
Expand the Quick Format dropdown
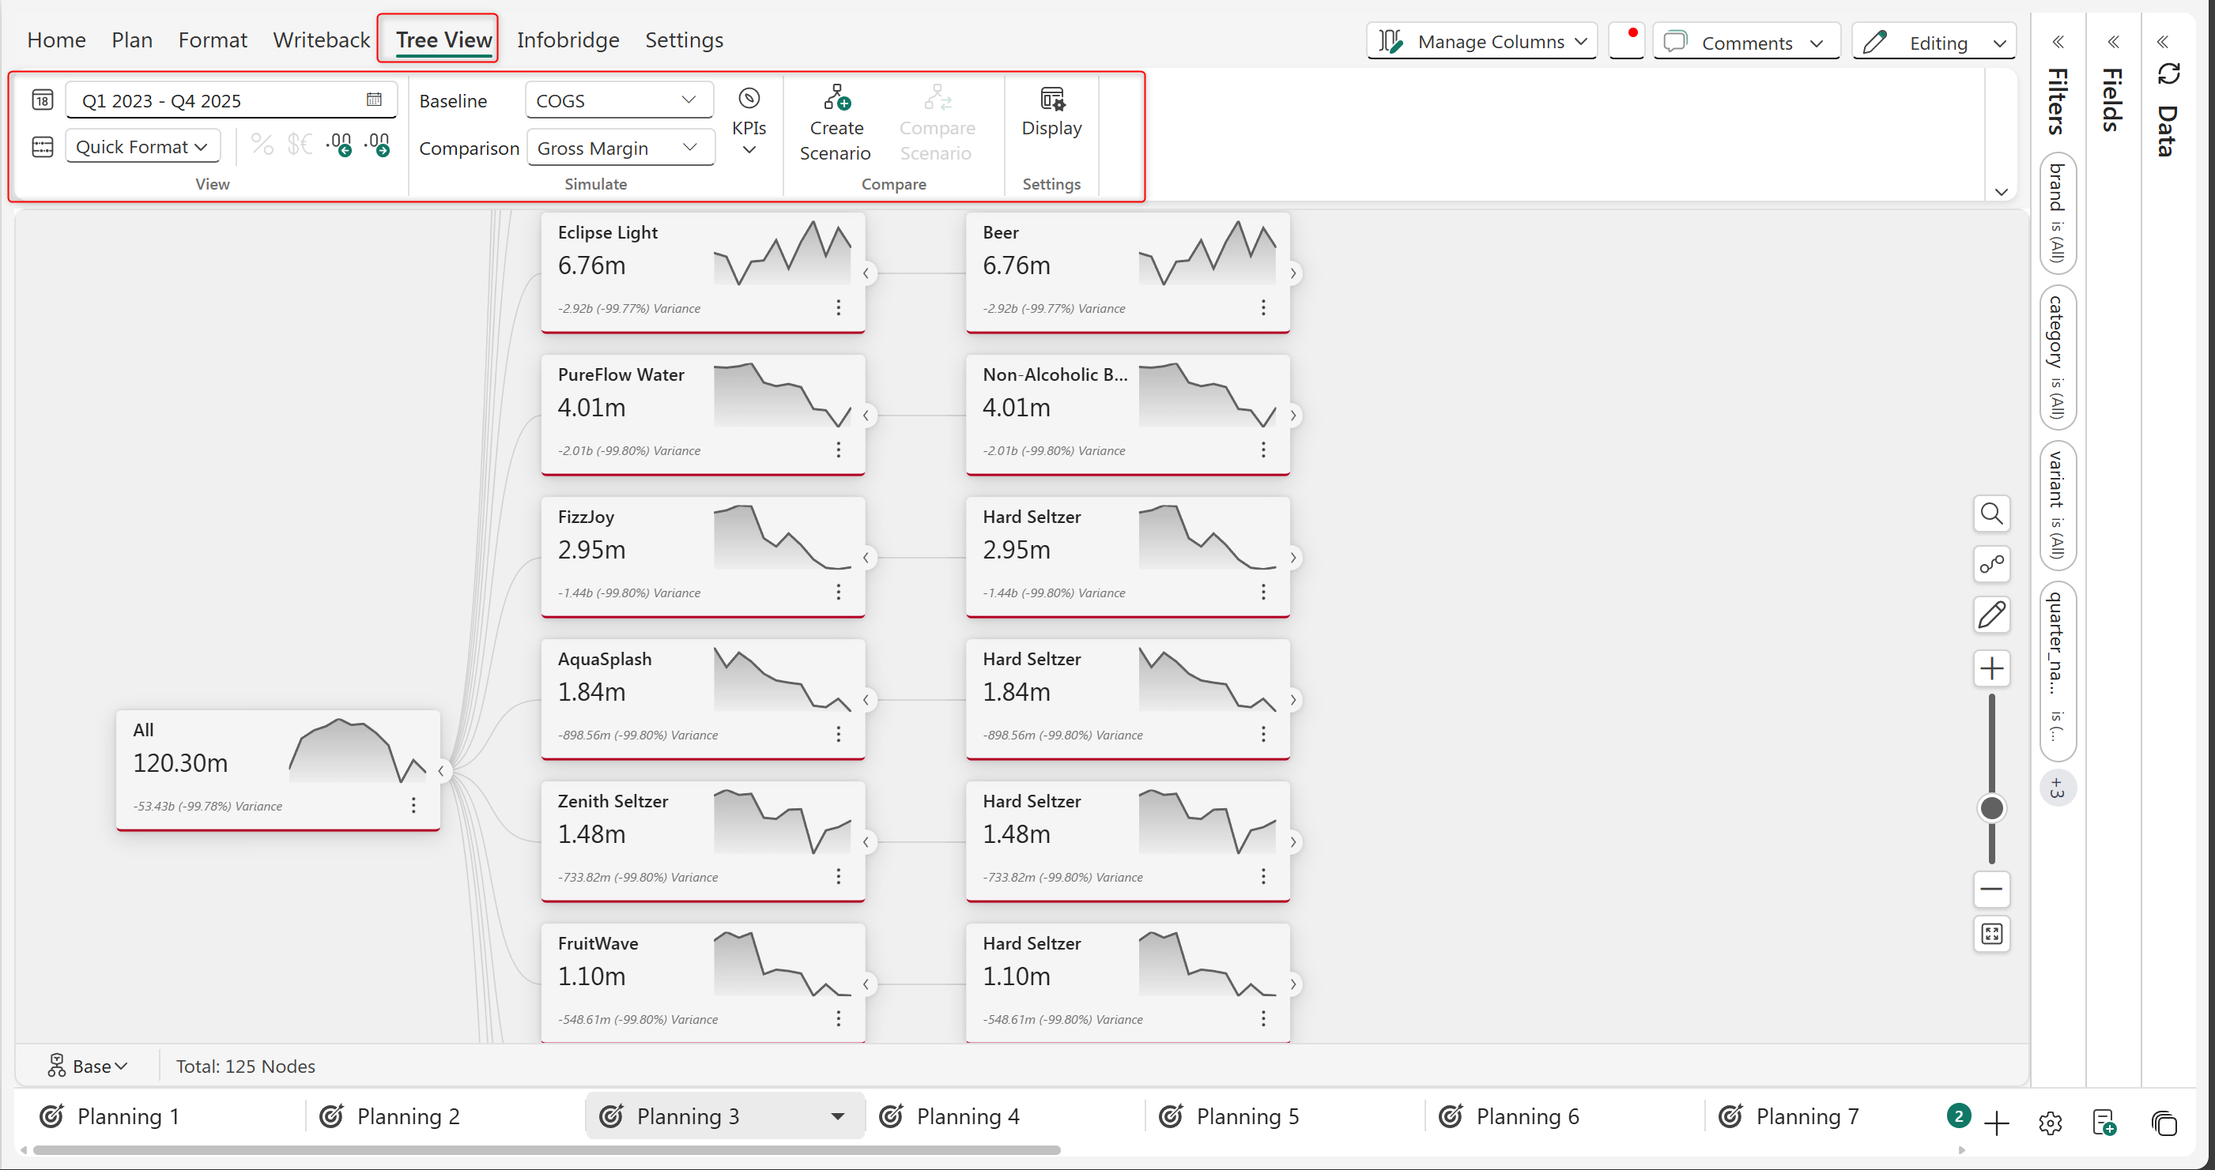[142, 147]
